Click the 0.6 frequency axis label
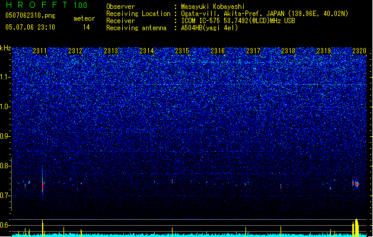This screenshot has width=373, height=237. pyautogui.click(x=5, y=225)
